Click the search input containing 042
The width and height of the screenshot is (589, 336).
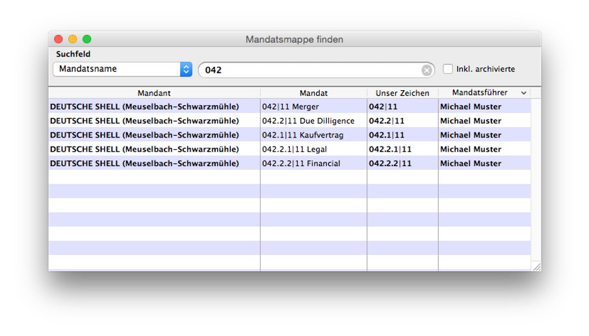317,70
